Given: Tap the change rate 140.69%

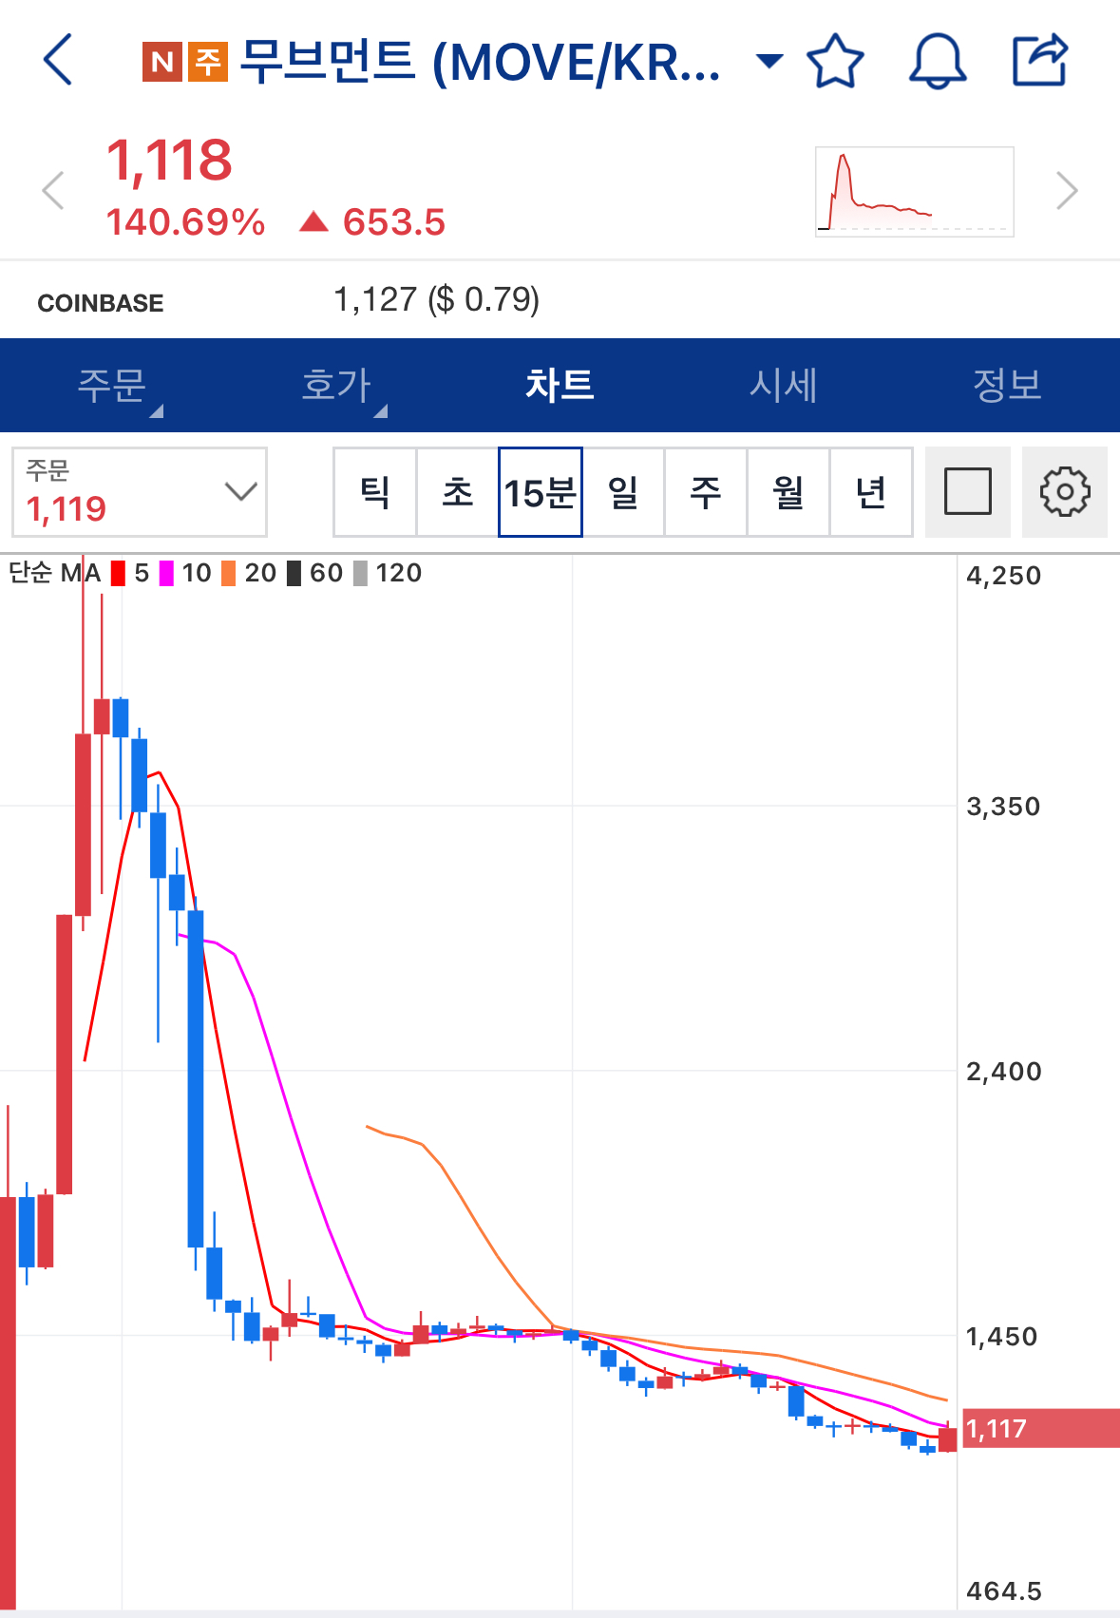Looking at the screenshot, I should pos(185,222).
